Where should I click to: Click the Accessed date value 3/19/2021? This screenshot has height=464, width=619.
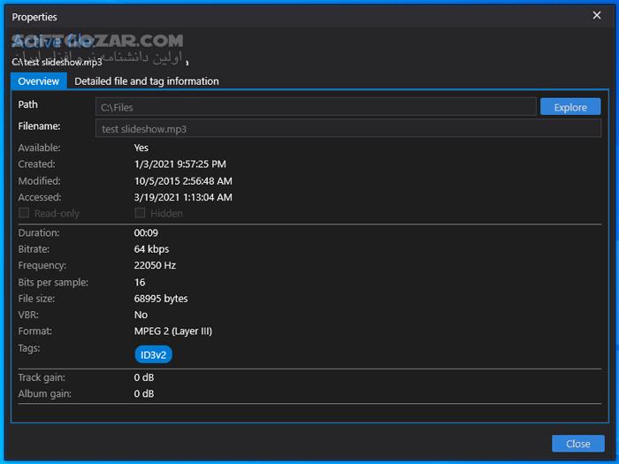coord(183,197)
